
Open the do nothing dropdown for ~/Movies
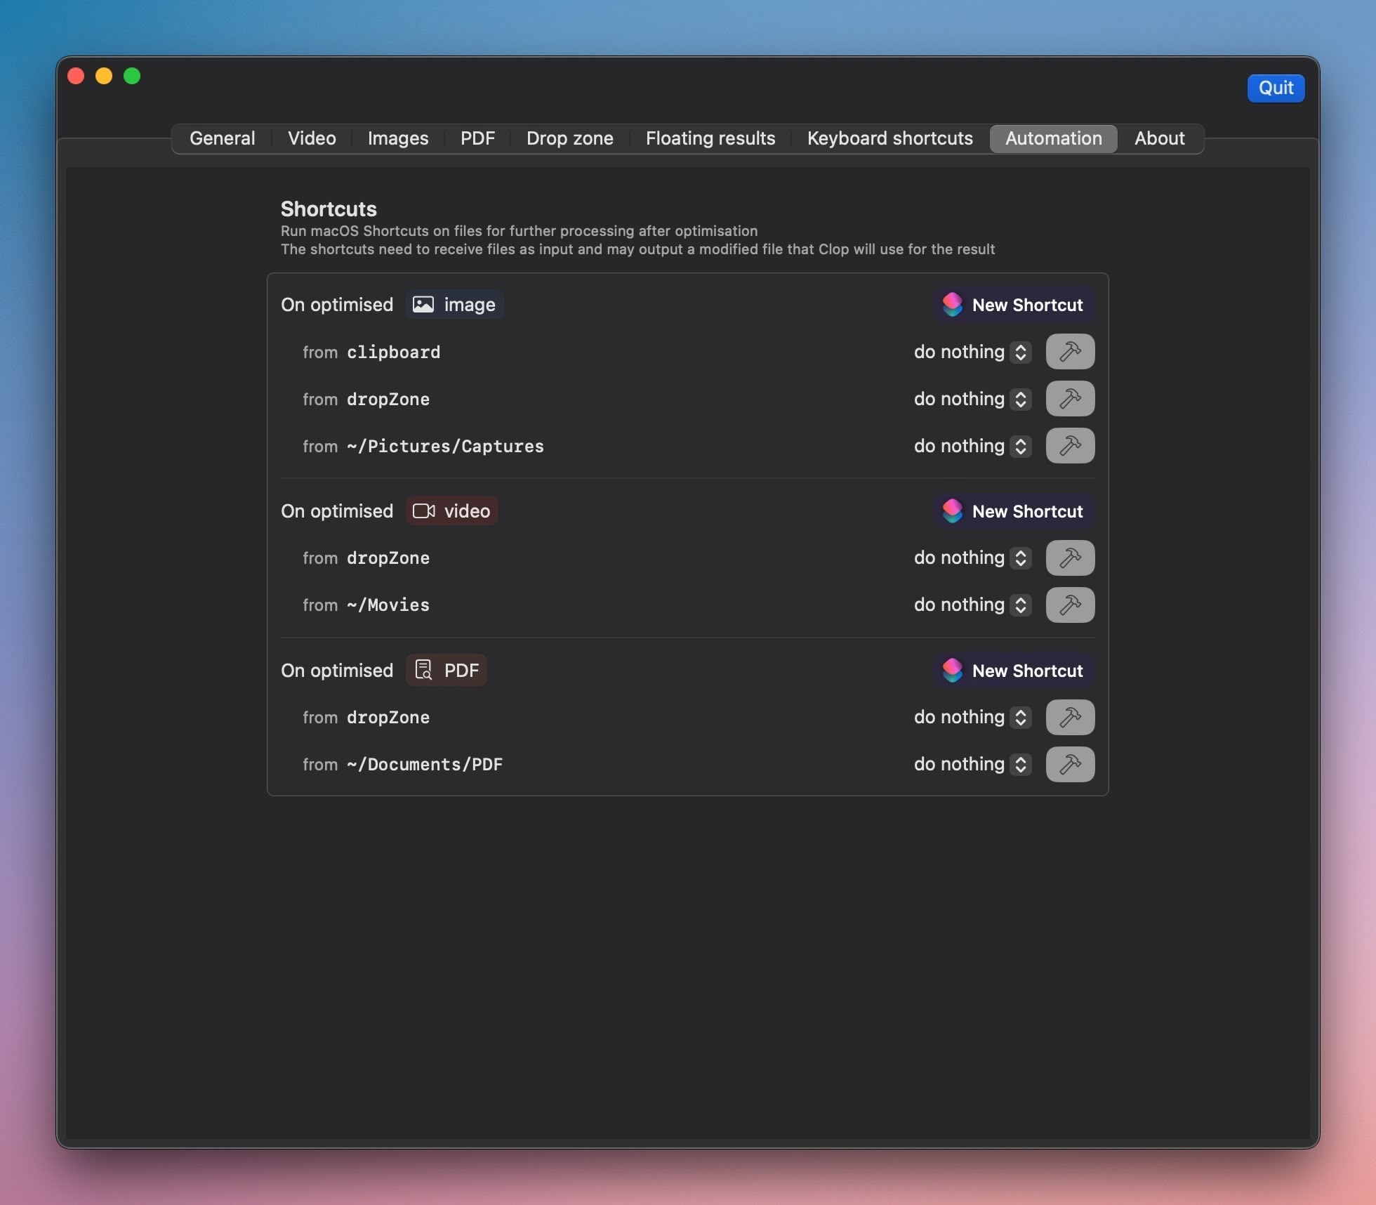click(971, 605)
